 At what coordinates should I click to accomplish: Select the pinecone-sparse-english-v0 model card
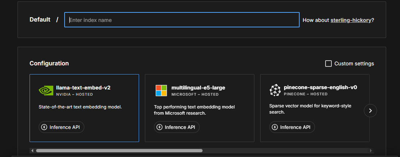pos(315,108)
